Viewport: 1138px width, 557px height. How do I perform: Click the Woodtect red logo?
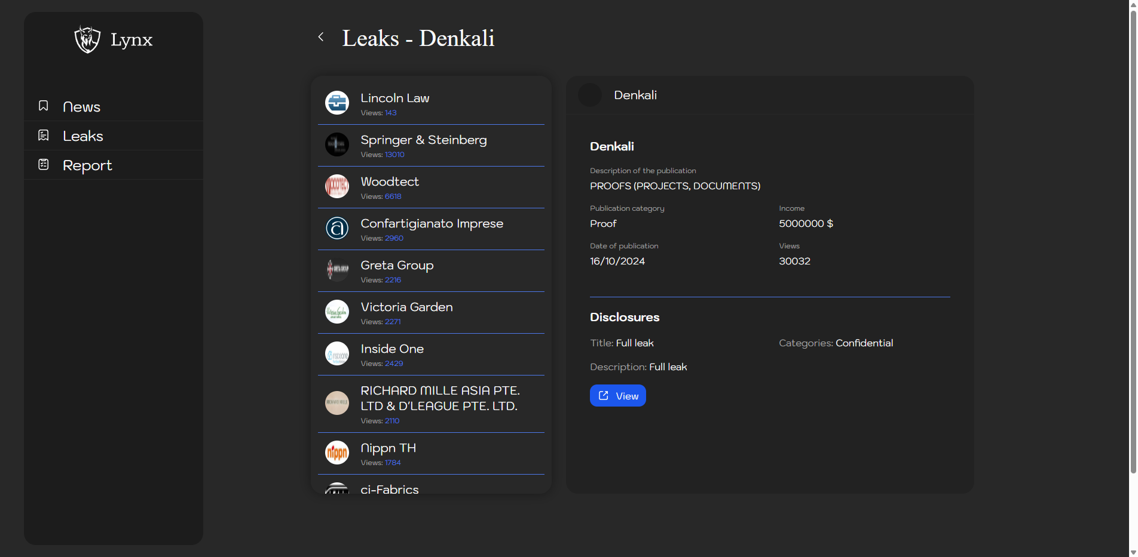pos(337,186)
